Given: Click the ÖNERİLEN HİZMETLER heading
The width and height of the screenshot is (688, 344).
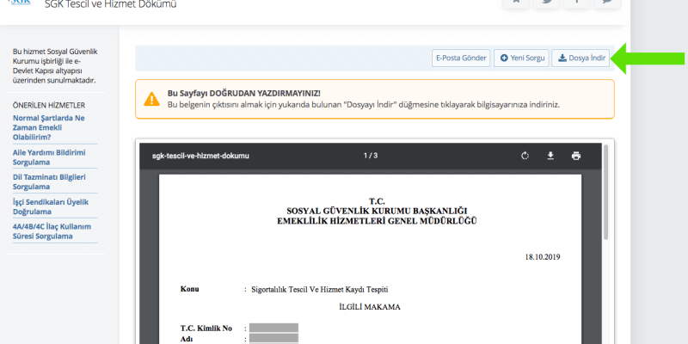Looking at the screenshot, I should [49, 105].
